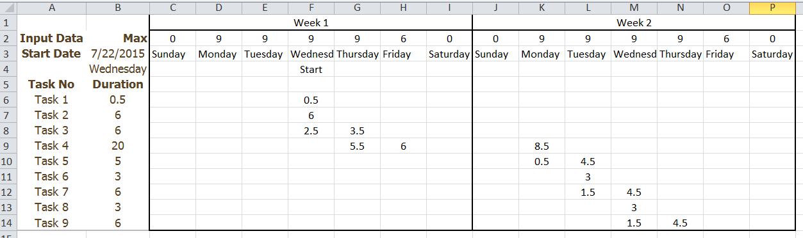The image size is (803, 238).
Task: Select column P header
Action: coord(772,8)
